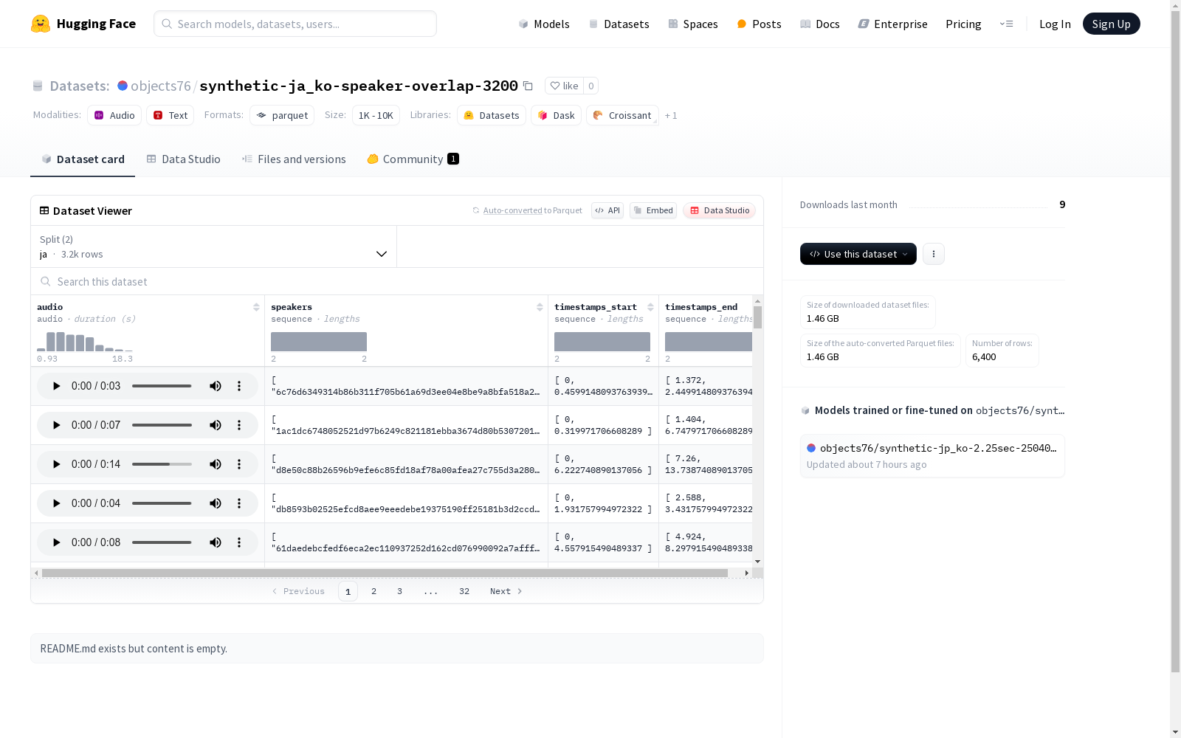
Task: Open the navigation overflow menu icon
Action: pos(1006,24)
